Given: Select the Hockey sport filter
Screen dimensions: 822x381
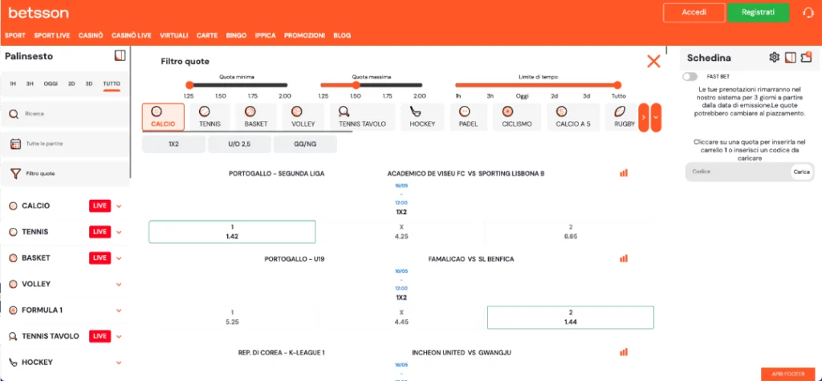Looking at the screenshot, I should pyautogui.click(x=422, y=117).
